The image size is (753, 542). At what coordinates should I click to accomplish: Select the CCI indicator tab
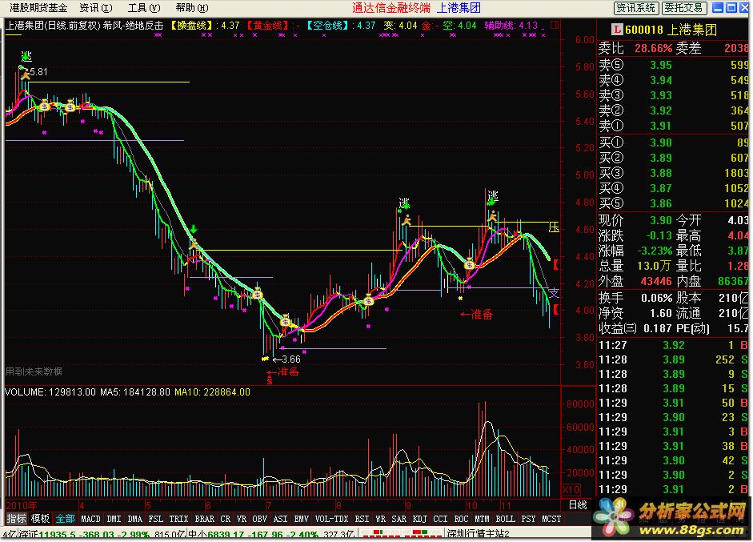click(x=440, y=519)
